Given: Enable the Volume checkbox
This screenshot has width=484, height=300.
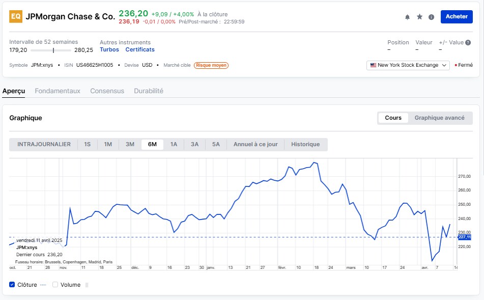Looking at the screenshot, I should click(55, 285).
